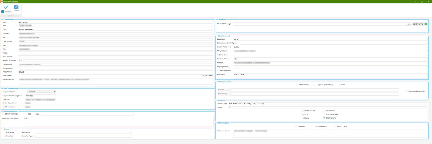Click the TROMBI input field
This screenshot has width=432, height=144.
(x=328, y=107)
